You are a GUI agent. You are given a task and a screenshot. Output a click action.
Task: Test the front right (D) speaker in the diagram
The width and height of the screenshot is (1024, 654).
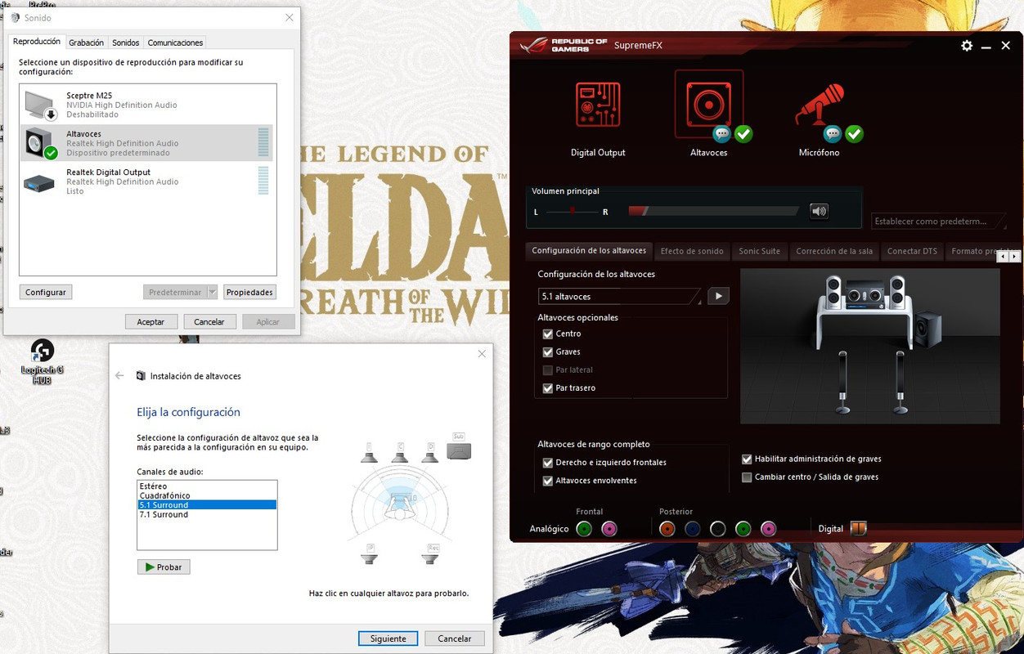pos(430,453)
